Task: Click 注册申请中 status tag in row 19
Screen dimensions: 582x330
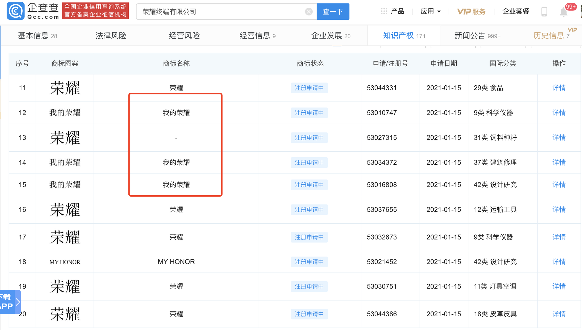Action: 309,286
